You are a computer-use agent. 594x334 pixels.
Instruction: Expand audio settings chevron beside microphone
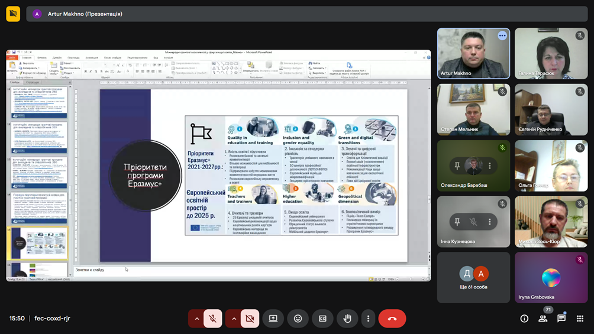pyautogui.click(x=197, y=319)
